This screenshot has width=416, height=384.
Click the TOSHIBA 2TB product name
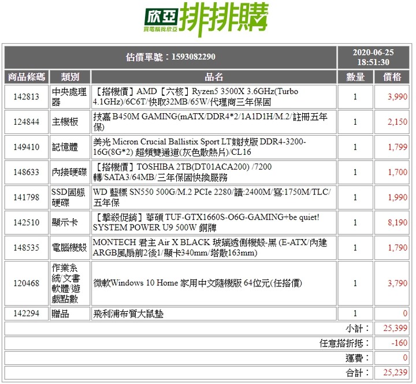(x=182, y=172)
